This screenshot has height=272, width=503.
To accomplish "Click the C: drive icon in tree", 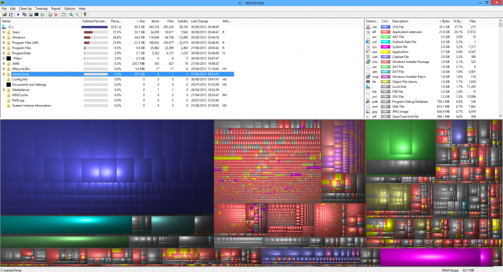I will tap(4, 27).
